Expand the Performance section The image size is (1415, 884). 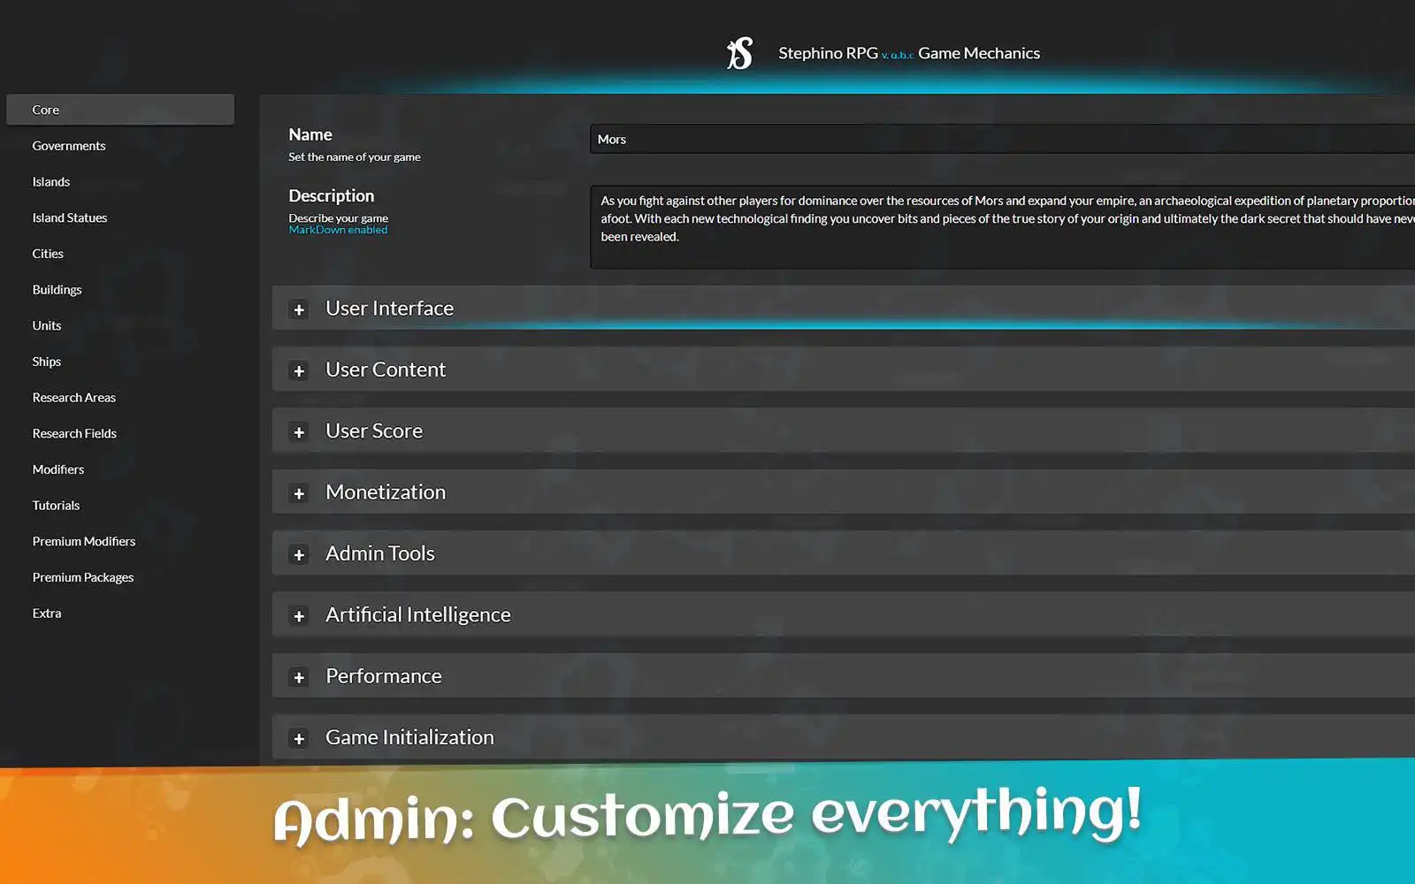pyautogui.click(x=299, y=677)
